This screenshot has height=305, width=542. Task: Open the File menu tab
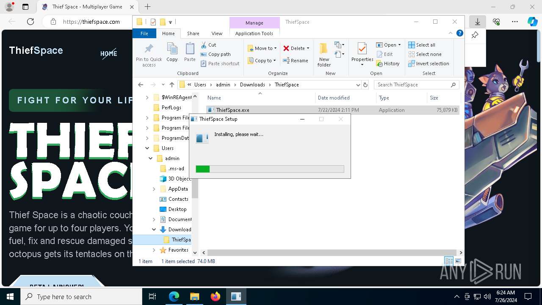click(x=144, y=33)
